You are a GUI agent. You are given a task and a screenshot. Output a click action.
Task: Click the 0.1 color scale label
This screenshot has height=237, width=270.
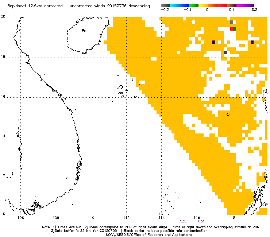click(x=232, y=10)
